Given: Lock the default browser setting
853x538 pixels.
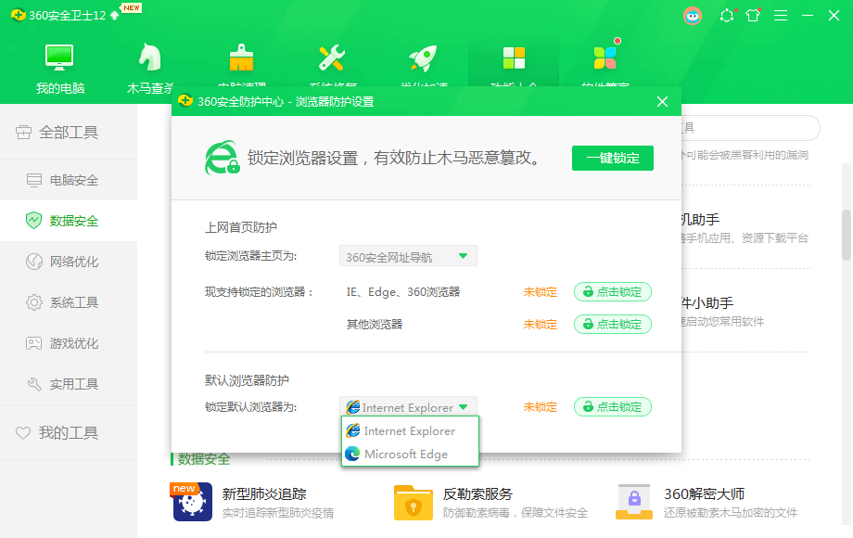Looking at the screenshot, I should 611,406.
